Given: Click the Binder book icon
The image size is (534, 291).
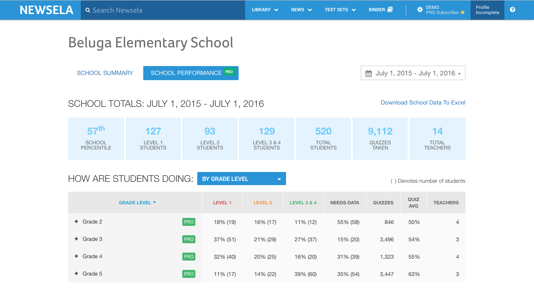Looking at the screenshot, I should [390, 10].
